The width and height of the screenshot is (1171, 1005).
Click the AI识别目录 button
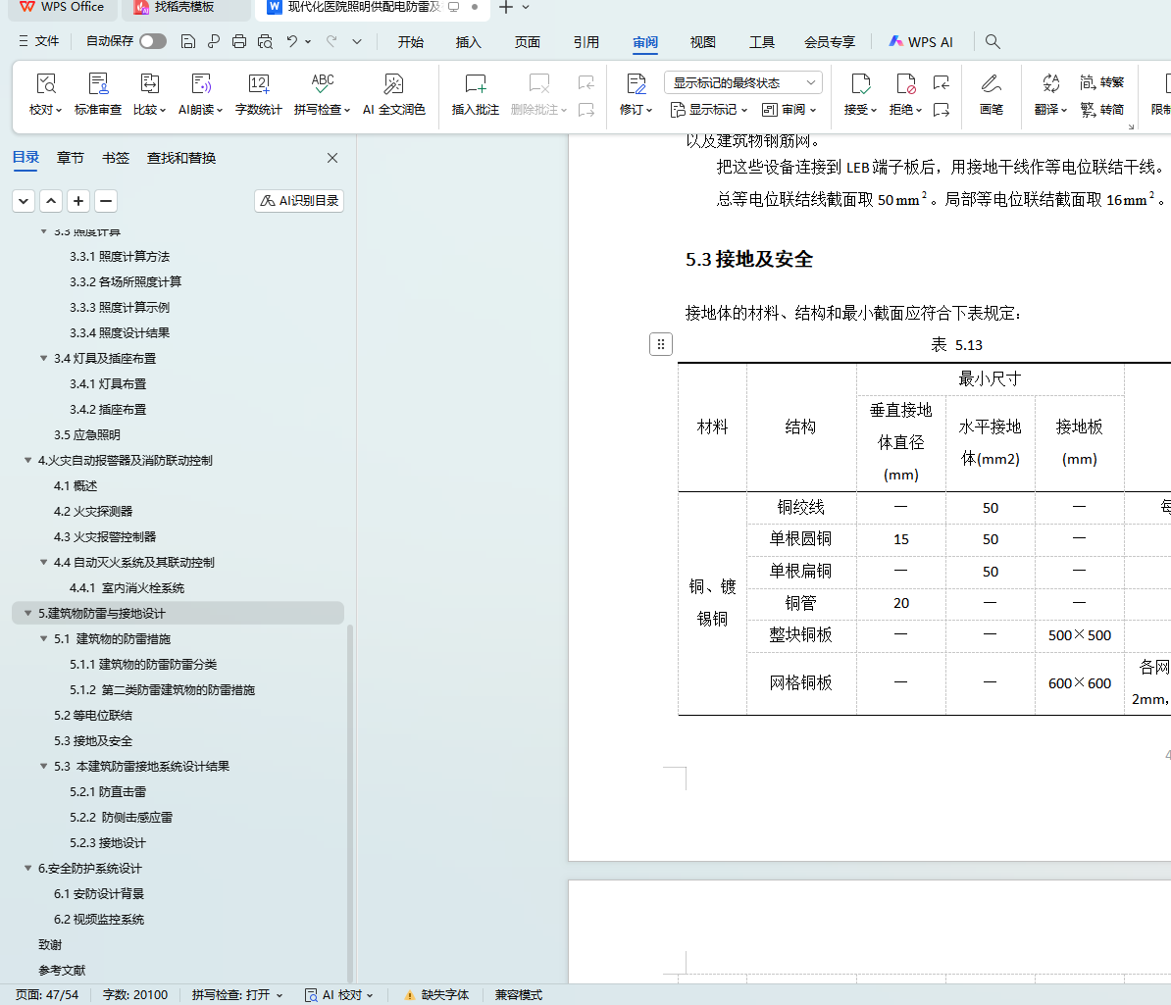[x=299, y=201]
